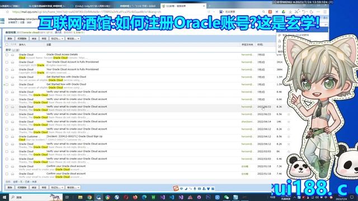The image size is (358, 201).
Task: Open the 'Oracle Cloud Access Details' email
Action: coord(62,55)
